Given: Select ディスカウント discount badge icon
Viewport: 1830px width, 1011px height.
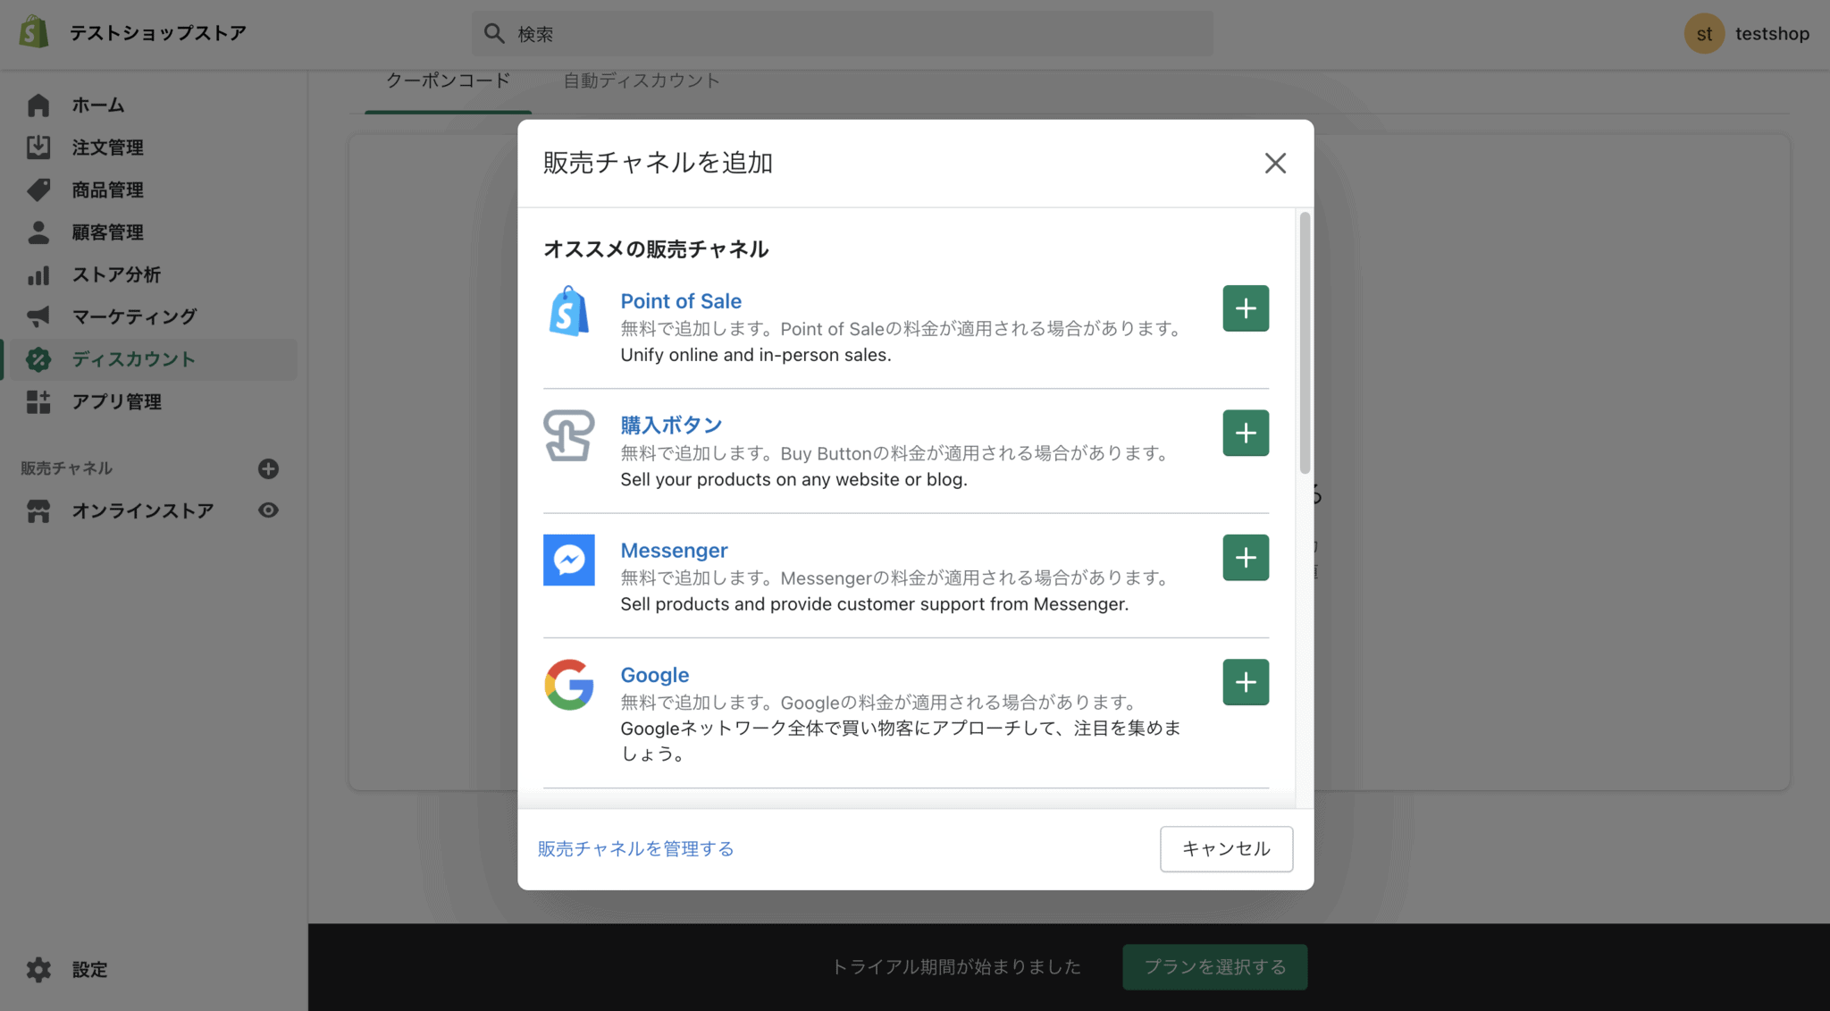Looking at the screenshot, I should 38,359.
